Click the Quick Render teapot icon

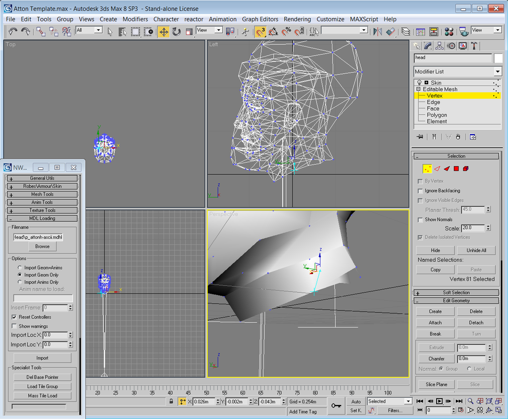point(463,31)
